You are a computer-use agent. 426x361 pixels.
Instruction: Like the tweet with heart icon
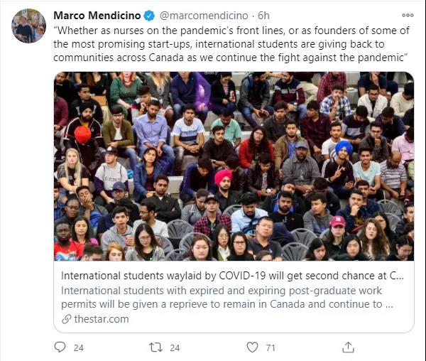point(252,347)
